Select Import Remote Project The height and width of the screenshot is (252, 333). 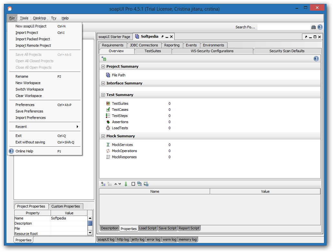coord(45,45)
